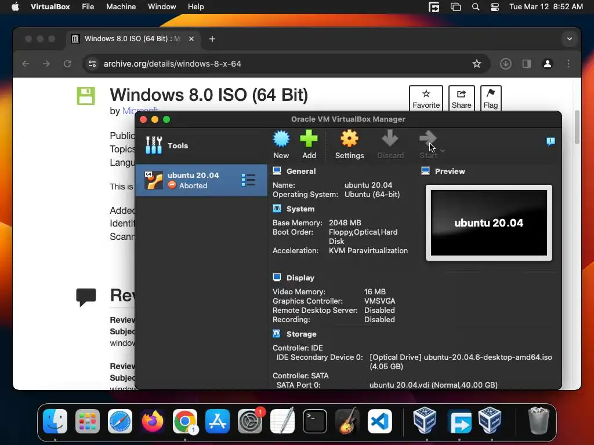Image resolution: width=594 pixels, height=445 pixels.
Task: Click the Add machine plus icon
Action: [x=309, y=138]
